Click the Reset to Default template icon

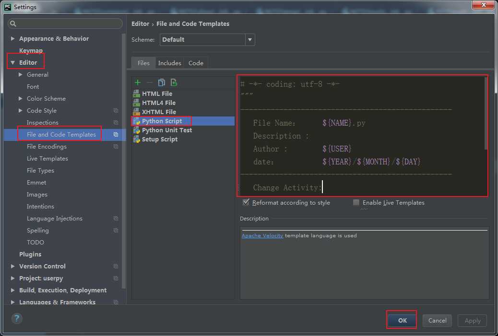(x=174, y=82)
